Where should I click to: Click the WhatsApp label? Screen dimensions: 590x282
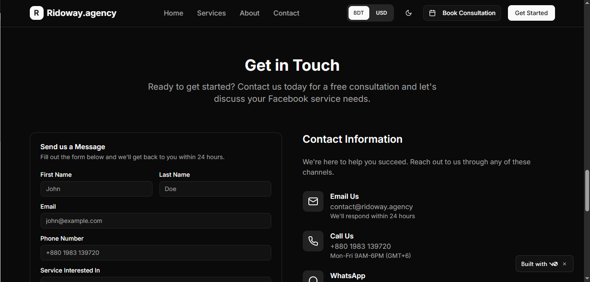(348, 276)
